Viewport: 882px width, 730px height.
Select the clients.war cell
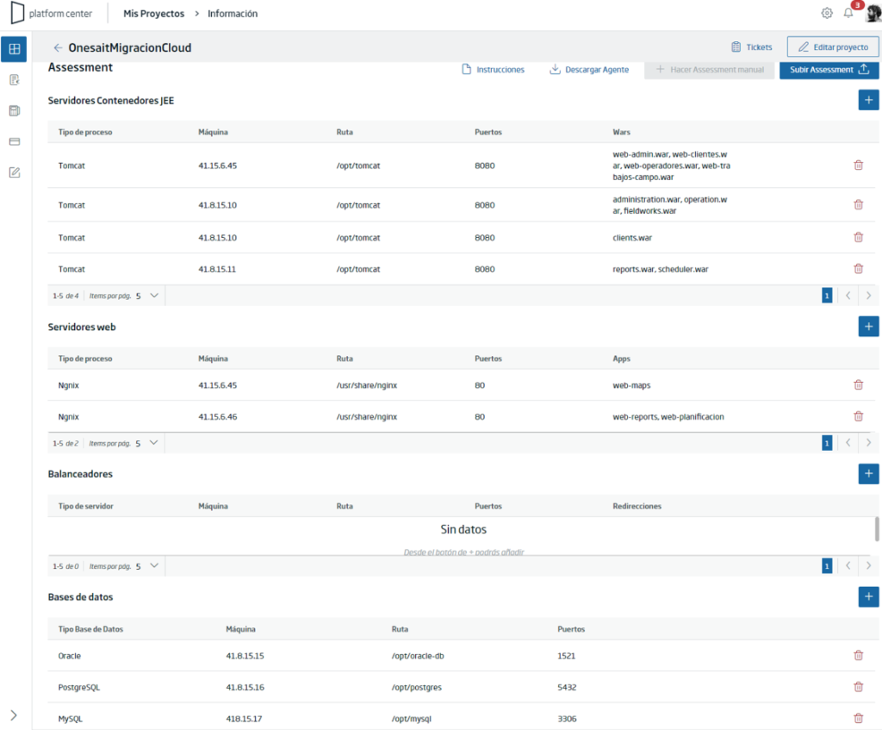coord(632,238)
